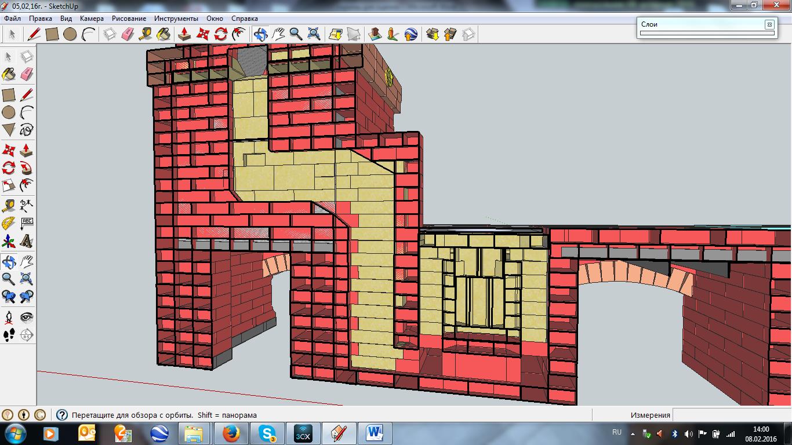Activate the Axes tool
Screen dimensions: 792x445
9,241
